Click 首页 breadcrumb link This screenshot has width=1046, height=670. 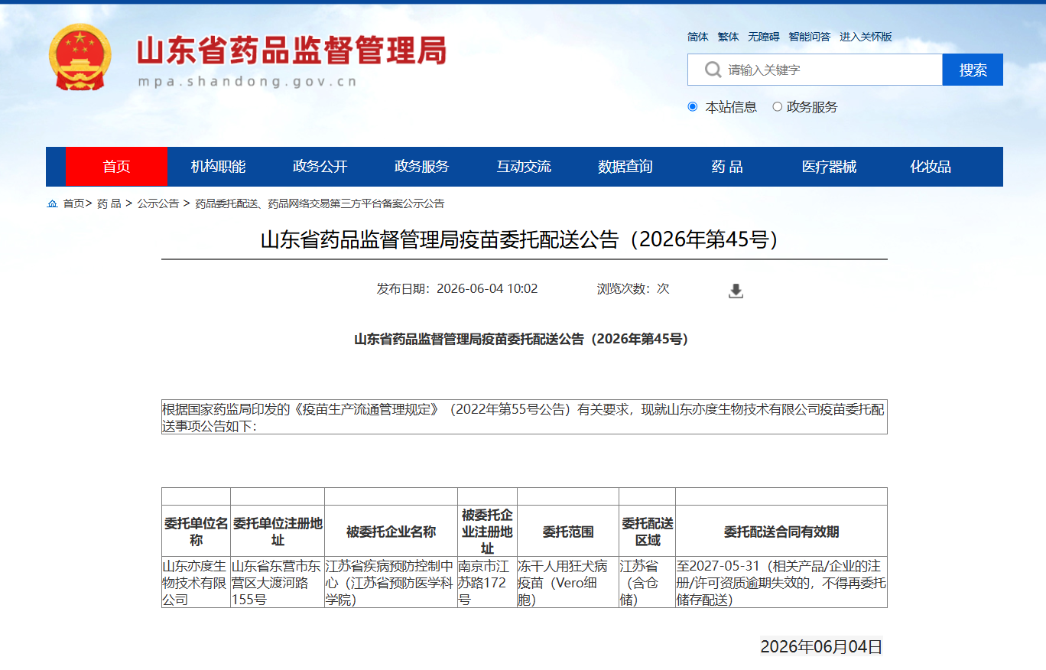coord(73,203)
